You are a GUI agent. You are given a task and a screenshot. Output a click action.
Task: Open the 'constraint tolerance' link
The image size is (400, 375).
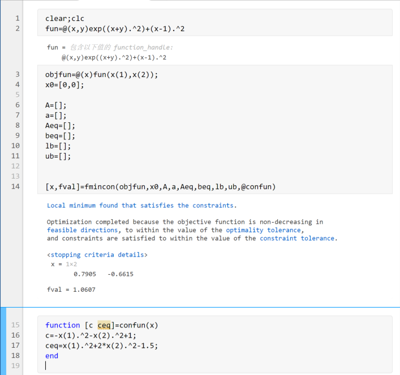(297, 238)
